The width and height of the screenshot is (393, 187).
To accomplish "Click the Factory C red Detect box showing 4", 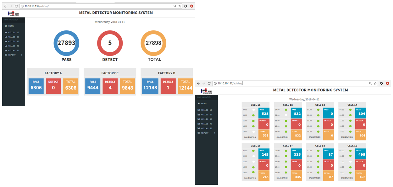I will [110, 86].
